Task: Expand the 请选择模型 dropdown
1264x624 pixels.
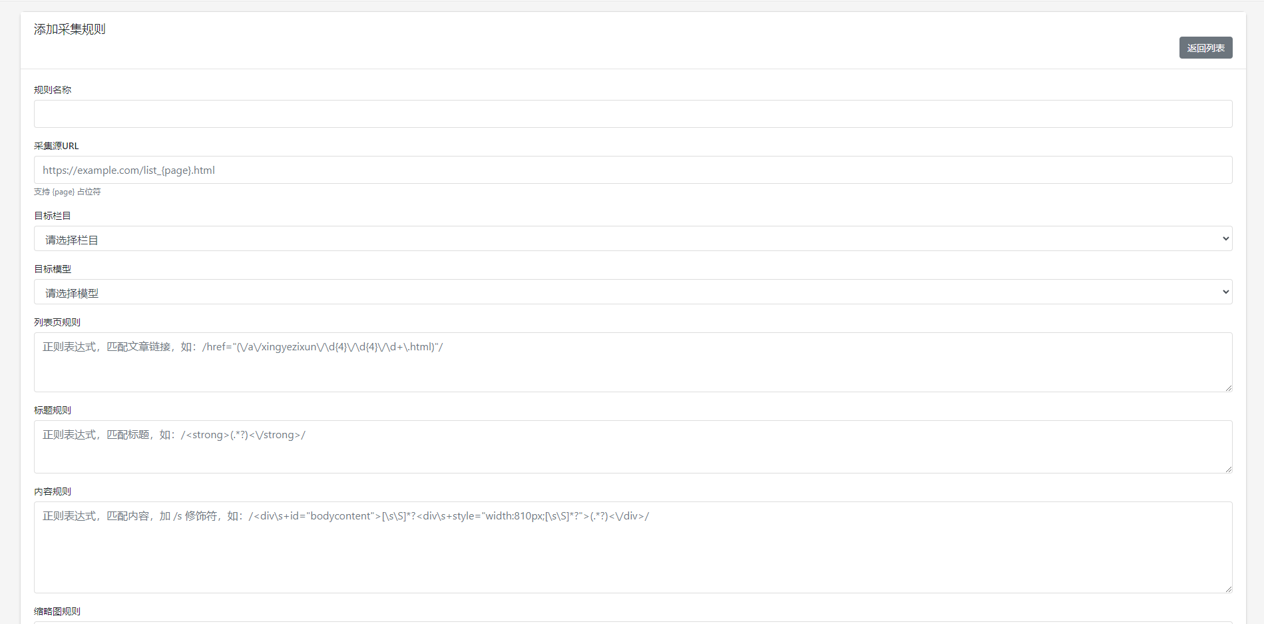Action: [x=632, y=292]
